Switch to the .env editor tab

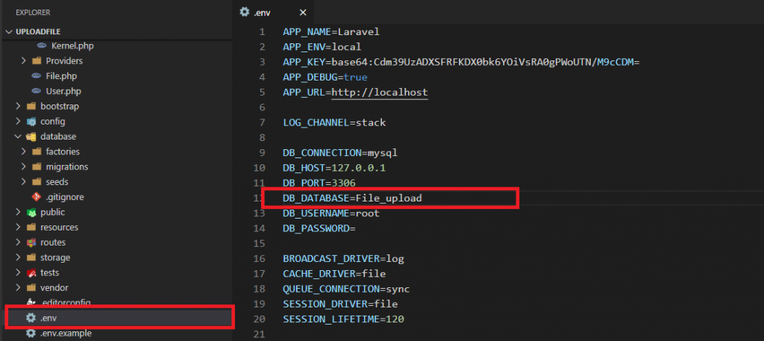click(x=265, y=12)
